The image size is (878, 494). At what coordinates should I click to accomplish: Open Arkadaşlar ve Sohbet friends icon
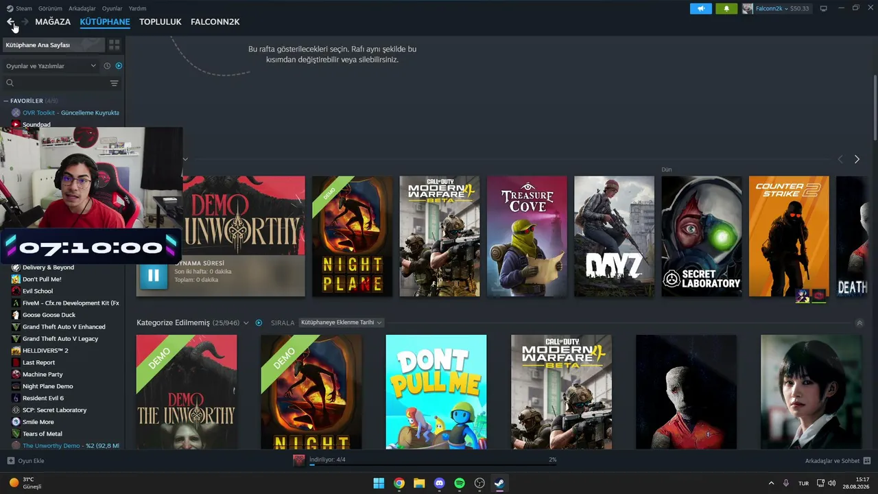[866, 461]
